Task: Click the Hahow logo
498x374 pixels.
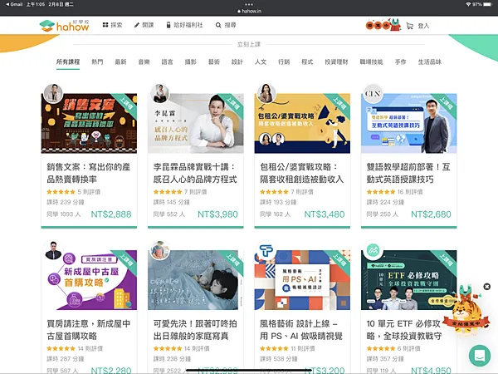Action: pyautogui.click(x=65, y=26)
